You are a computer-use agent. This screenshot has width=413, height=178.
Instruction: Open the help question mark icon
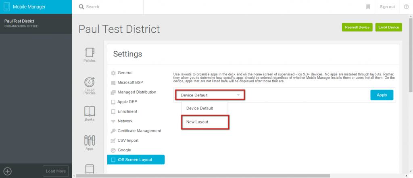pos(406,6)
